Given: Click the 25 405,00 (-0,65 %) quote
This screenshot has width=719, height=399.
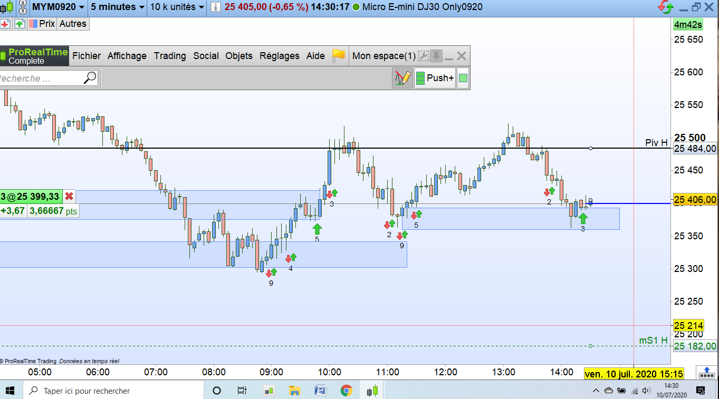Looking at the screenshot, I should coord(266,7).
